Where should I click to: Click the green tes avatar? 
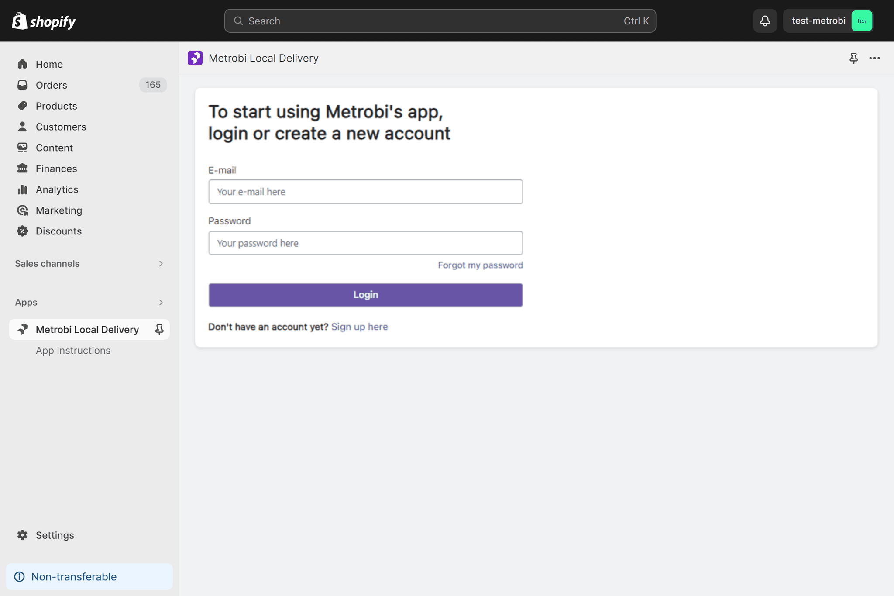pyautogui.click(x=862, y=21)
